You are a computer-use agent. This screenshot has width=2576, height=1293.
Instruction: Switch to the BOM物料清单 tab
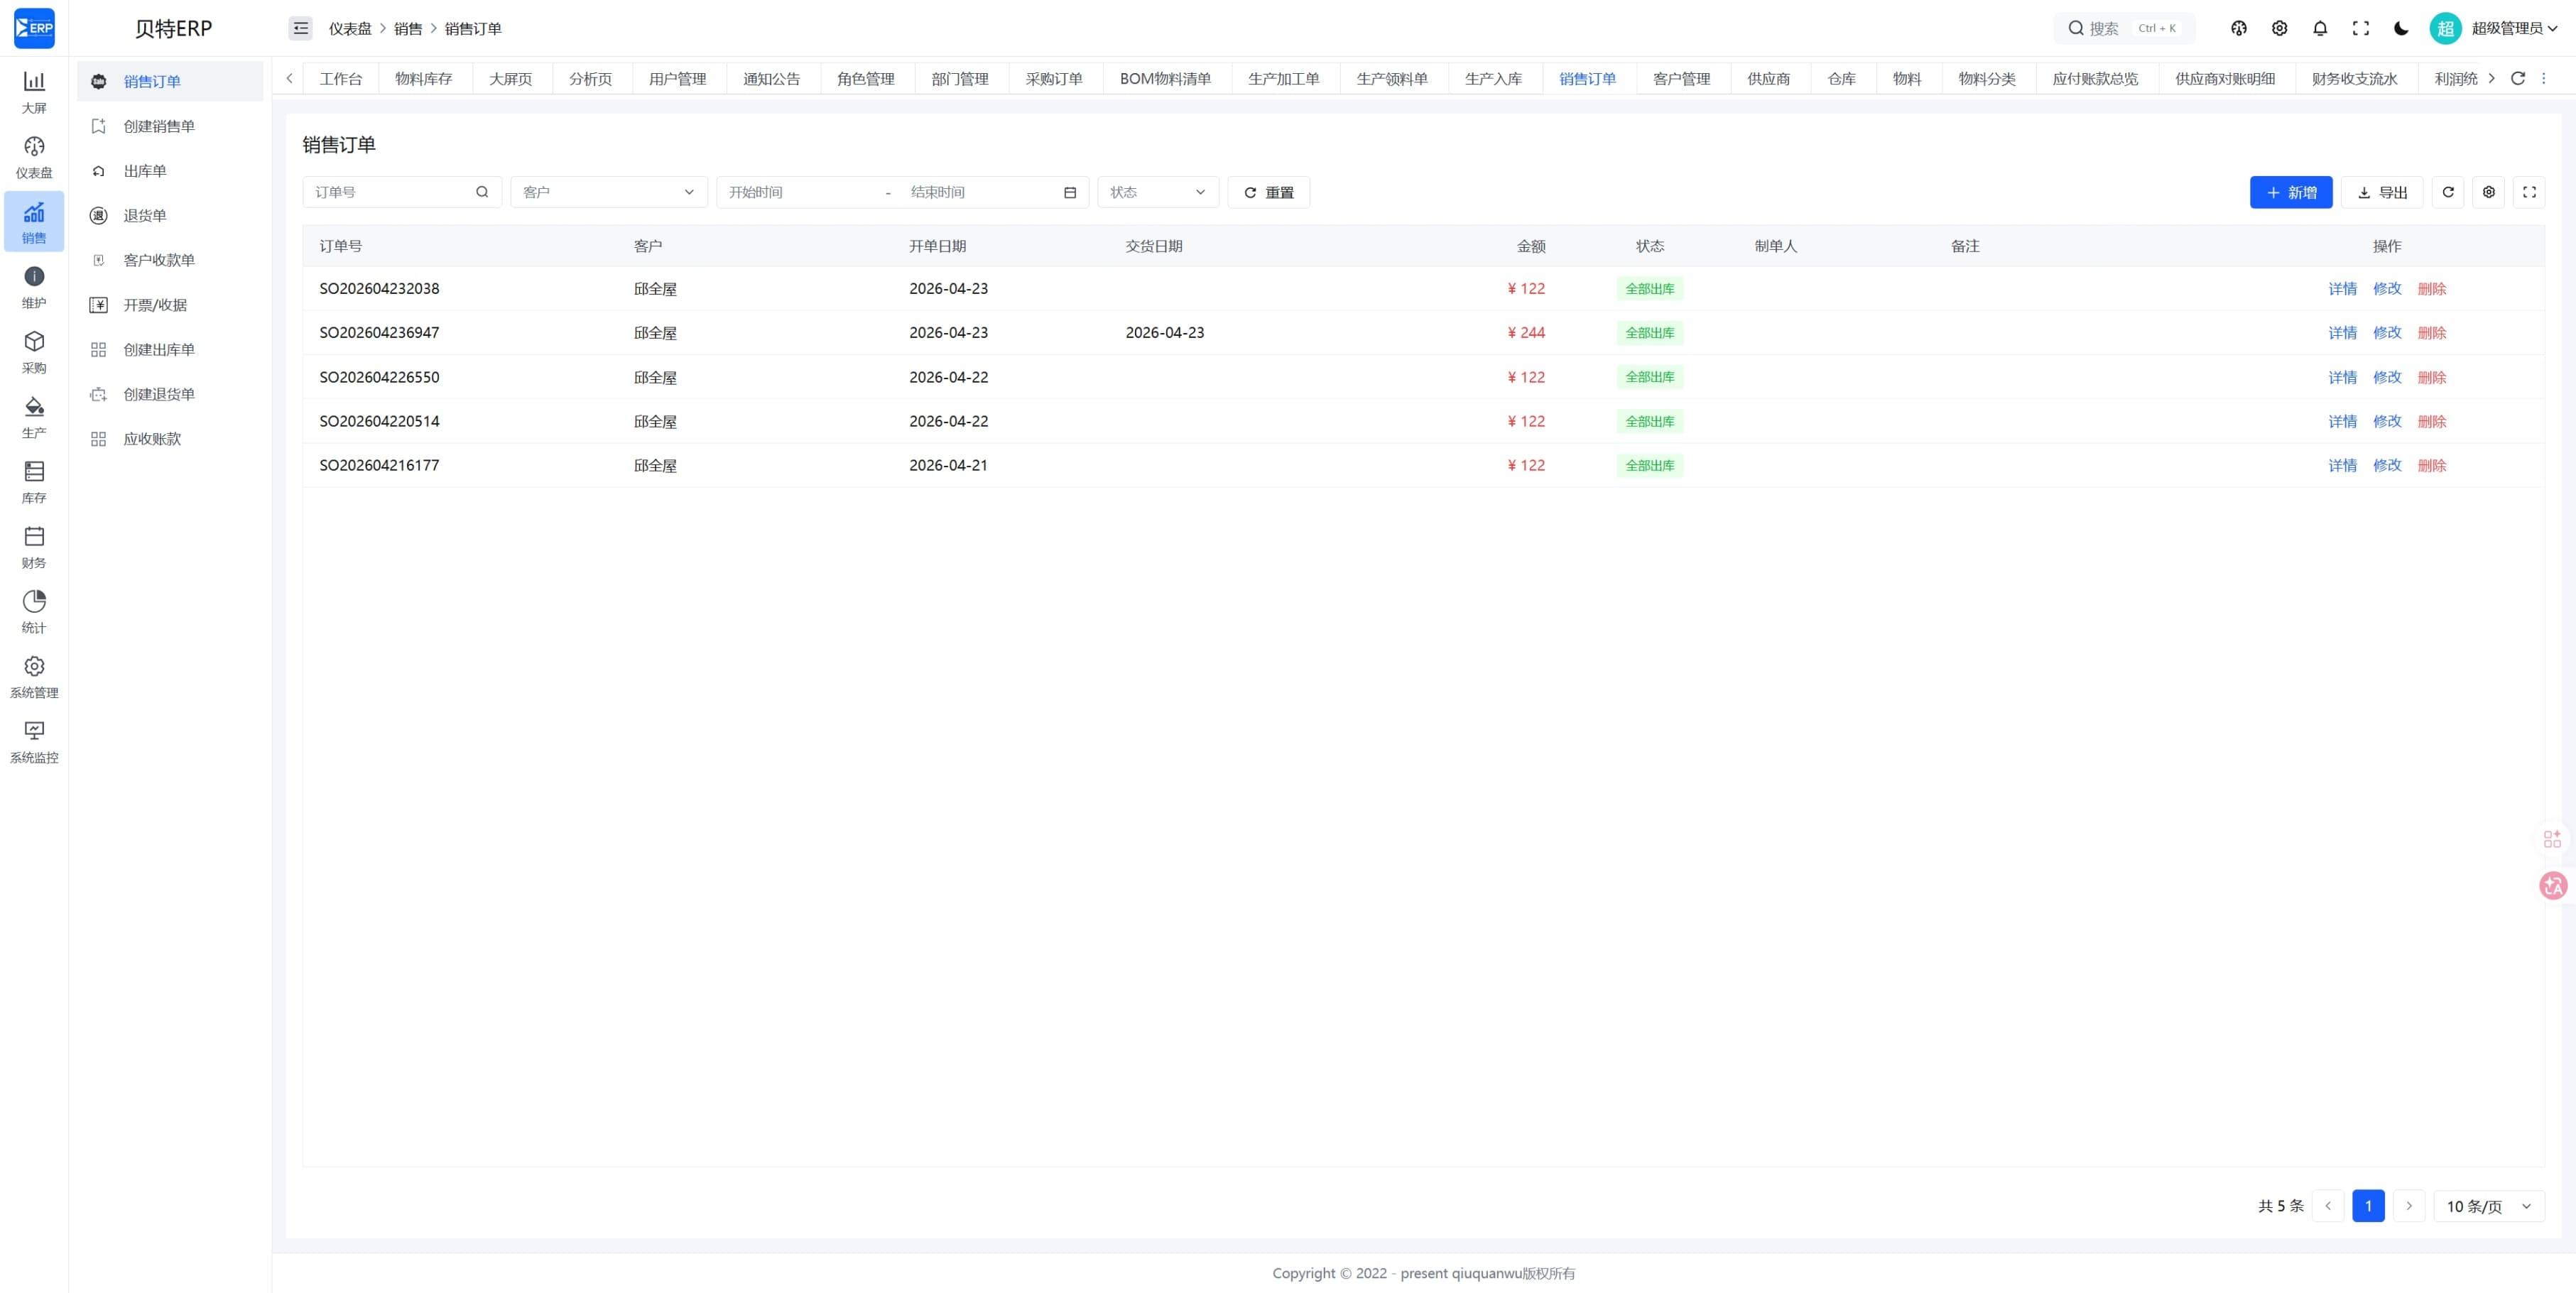point(1165,79)
